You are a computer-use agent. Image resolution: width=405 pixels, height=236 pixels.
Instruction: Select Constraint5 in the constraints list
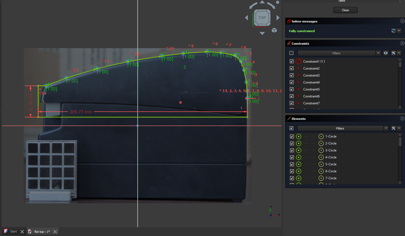(x=311, y=89)
